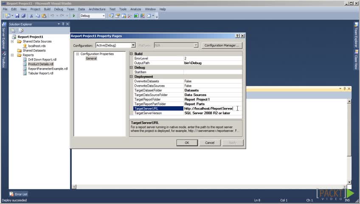Click the Redo arrow icon

click(x=62, y=16)
